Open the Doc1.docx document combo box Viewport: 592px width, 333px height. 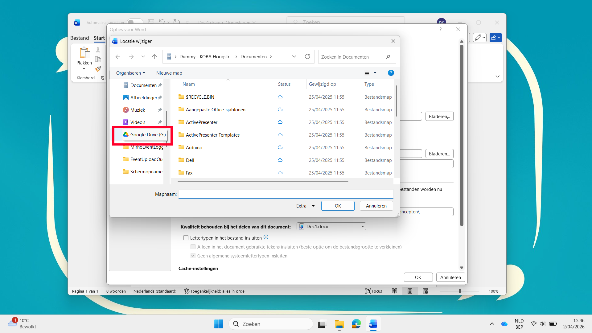331,227
